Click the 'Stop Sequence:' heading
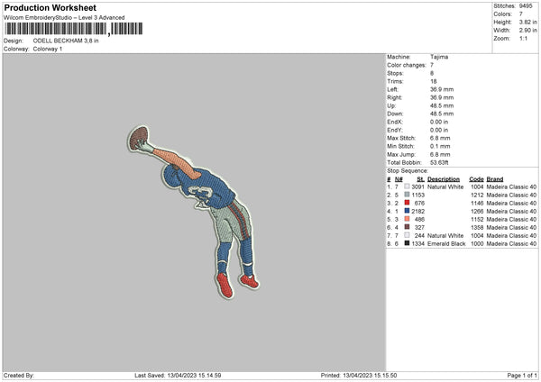 [408, 170]
